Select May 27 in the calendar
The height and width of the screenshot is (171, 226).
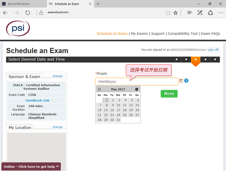coord(137,115)
